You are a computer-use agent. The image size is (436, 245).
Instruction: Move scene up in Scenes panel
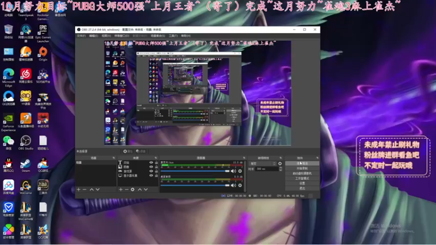(x=92, y=189)
